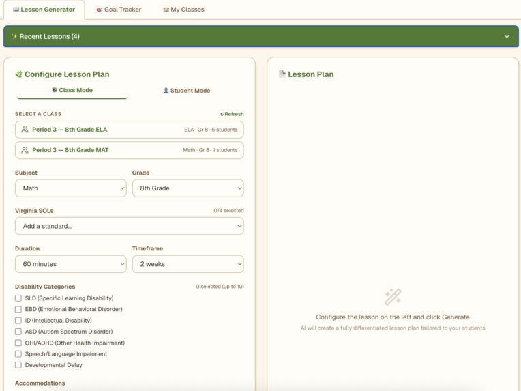Viewport: 521px width, 391px height.
Task: Click the 'Math · Gr 8 · 1 students' text
Action: 210,150
